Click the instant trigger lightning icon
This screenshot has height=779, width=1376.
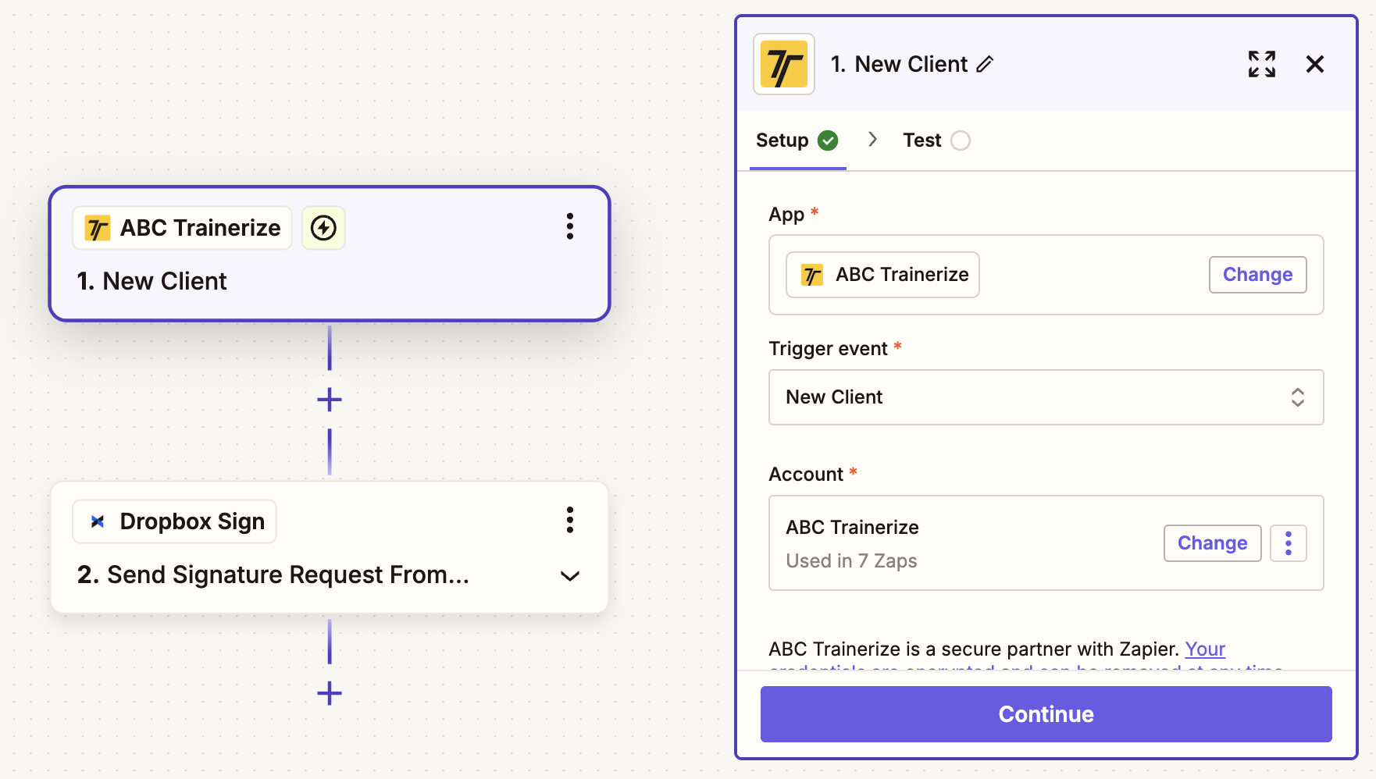coord(323,228)
